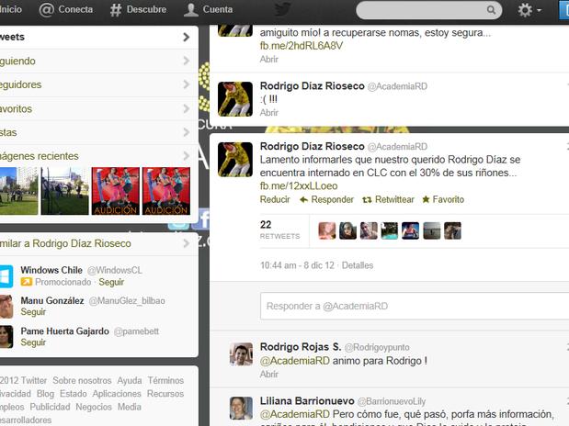Open the first Audición poster thumbnail
Screen dimensions: 569x426
[x=116, y=191]
